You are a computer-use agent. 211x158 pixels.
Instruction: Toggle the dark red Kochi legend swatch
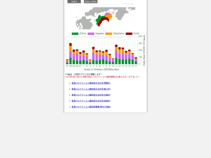[129, 34]
